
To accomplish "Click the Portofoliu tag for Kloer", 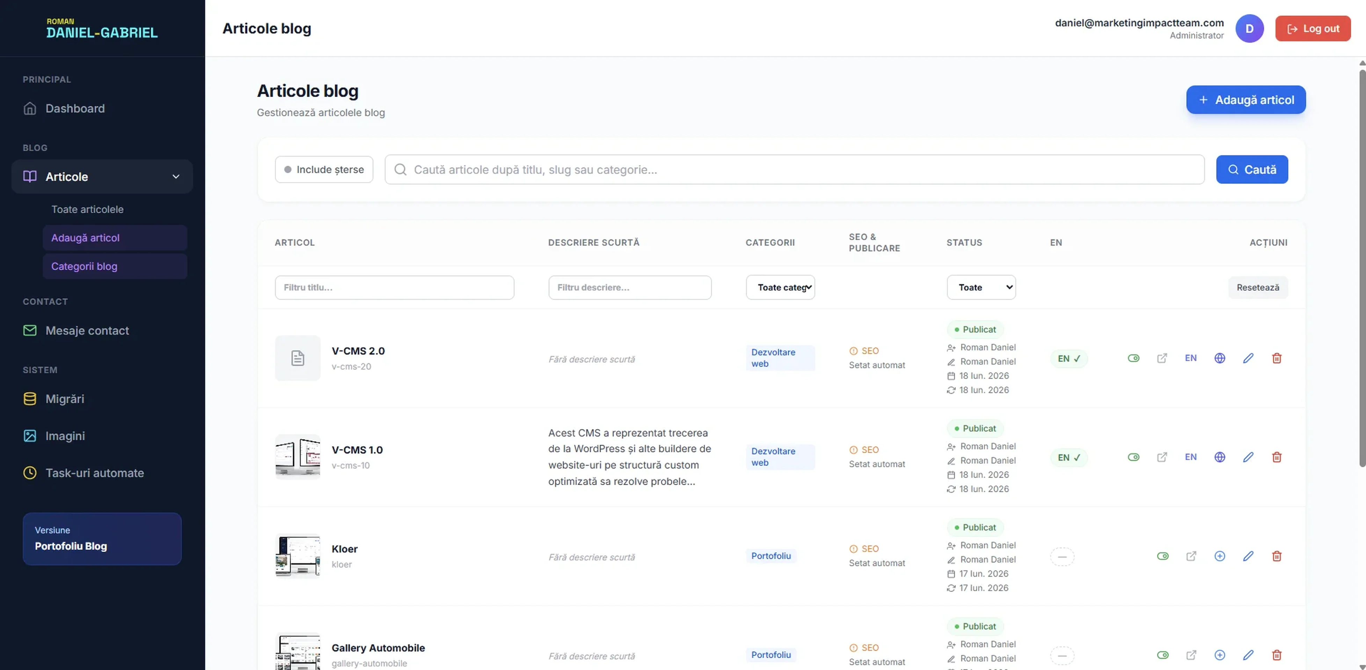I will 771,556.
